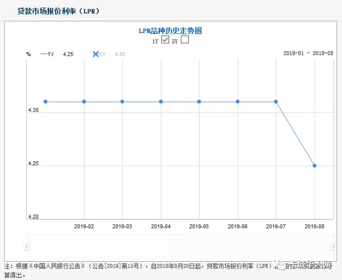The height and width of the screenshot is (280, 342).
Task: Click the first data point at 4.31
Action: (x=46, y=101)
